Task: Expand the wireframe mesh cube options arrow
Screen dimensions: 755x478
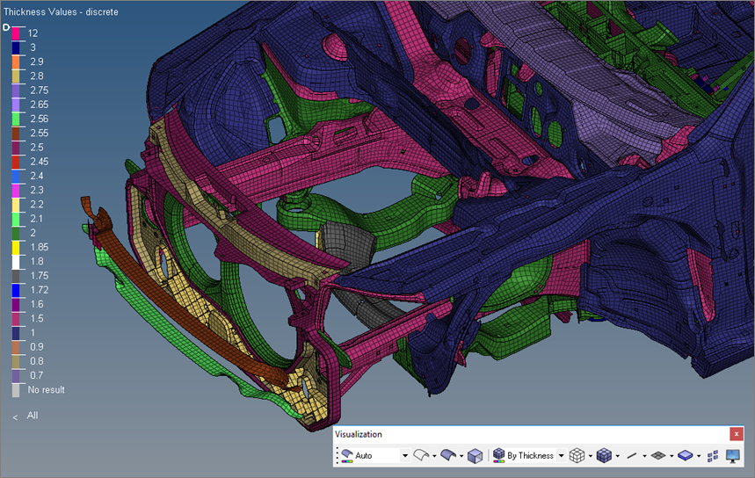Action: point(590,455)
